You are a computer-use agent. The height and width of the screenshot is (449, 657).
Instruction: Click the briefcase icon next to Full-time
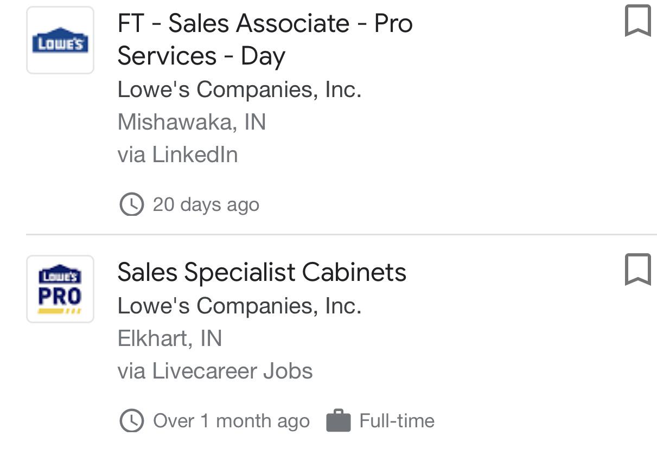point(339,420)
